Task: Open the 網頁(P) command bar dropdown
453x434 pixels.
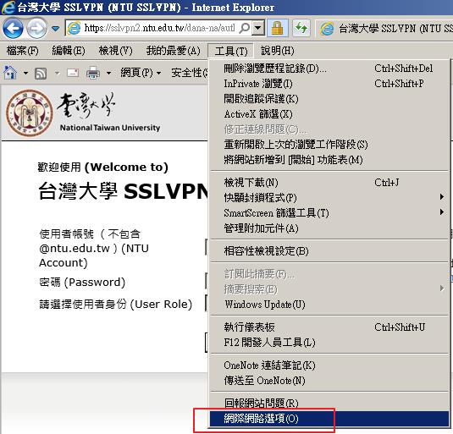Action: 141,73
